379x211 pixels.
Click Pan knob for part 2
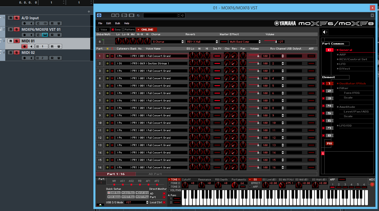coord(243,63)
